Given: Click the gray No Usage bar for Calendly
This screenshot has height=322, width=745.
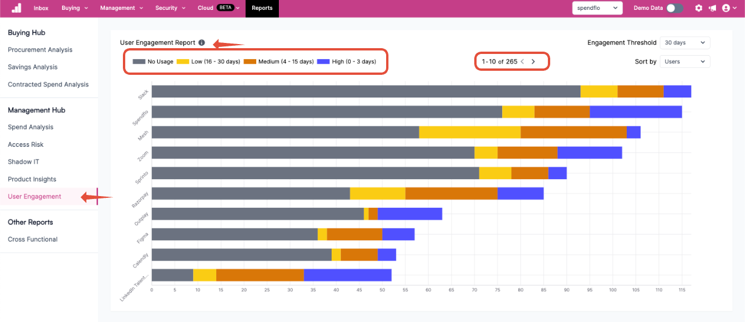Looking at the screenshot, I should (242, 255).
